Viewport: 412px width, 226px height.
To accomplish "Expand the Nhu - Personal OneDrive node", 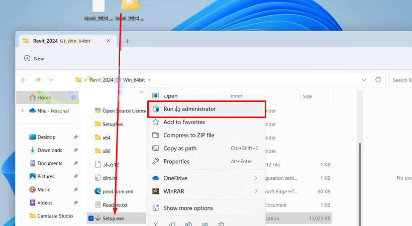I will coord(23,111).
